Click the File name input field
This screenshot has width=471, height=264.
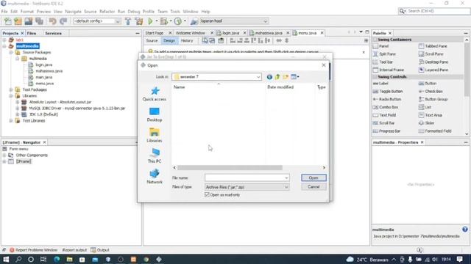pos(245,177)
